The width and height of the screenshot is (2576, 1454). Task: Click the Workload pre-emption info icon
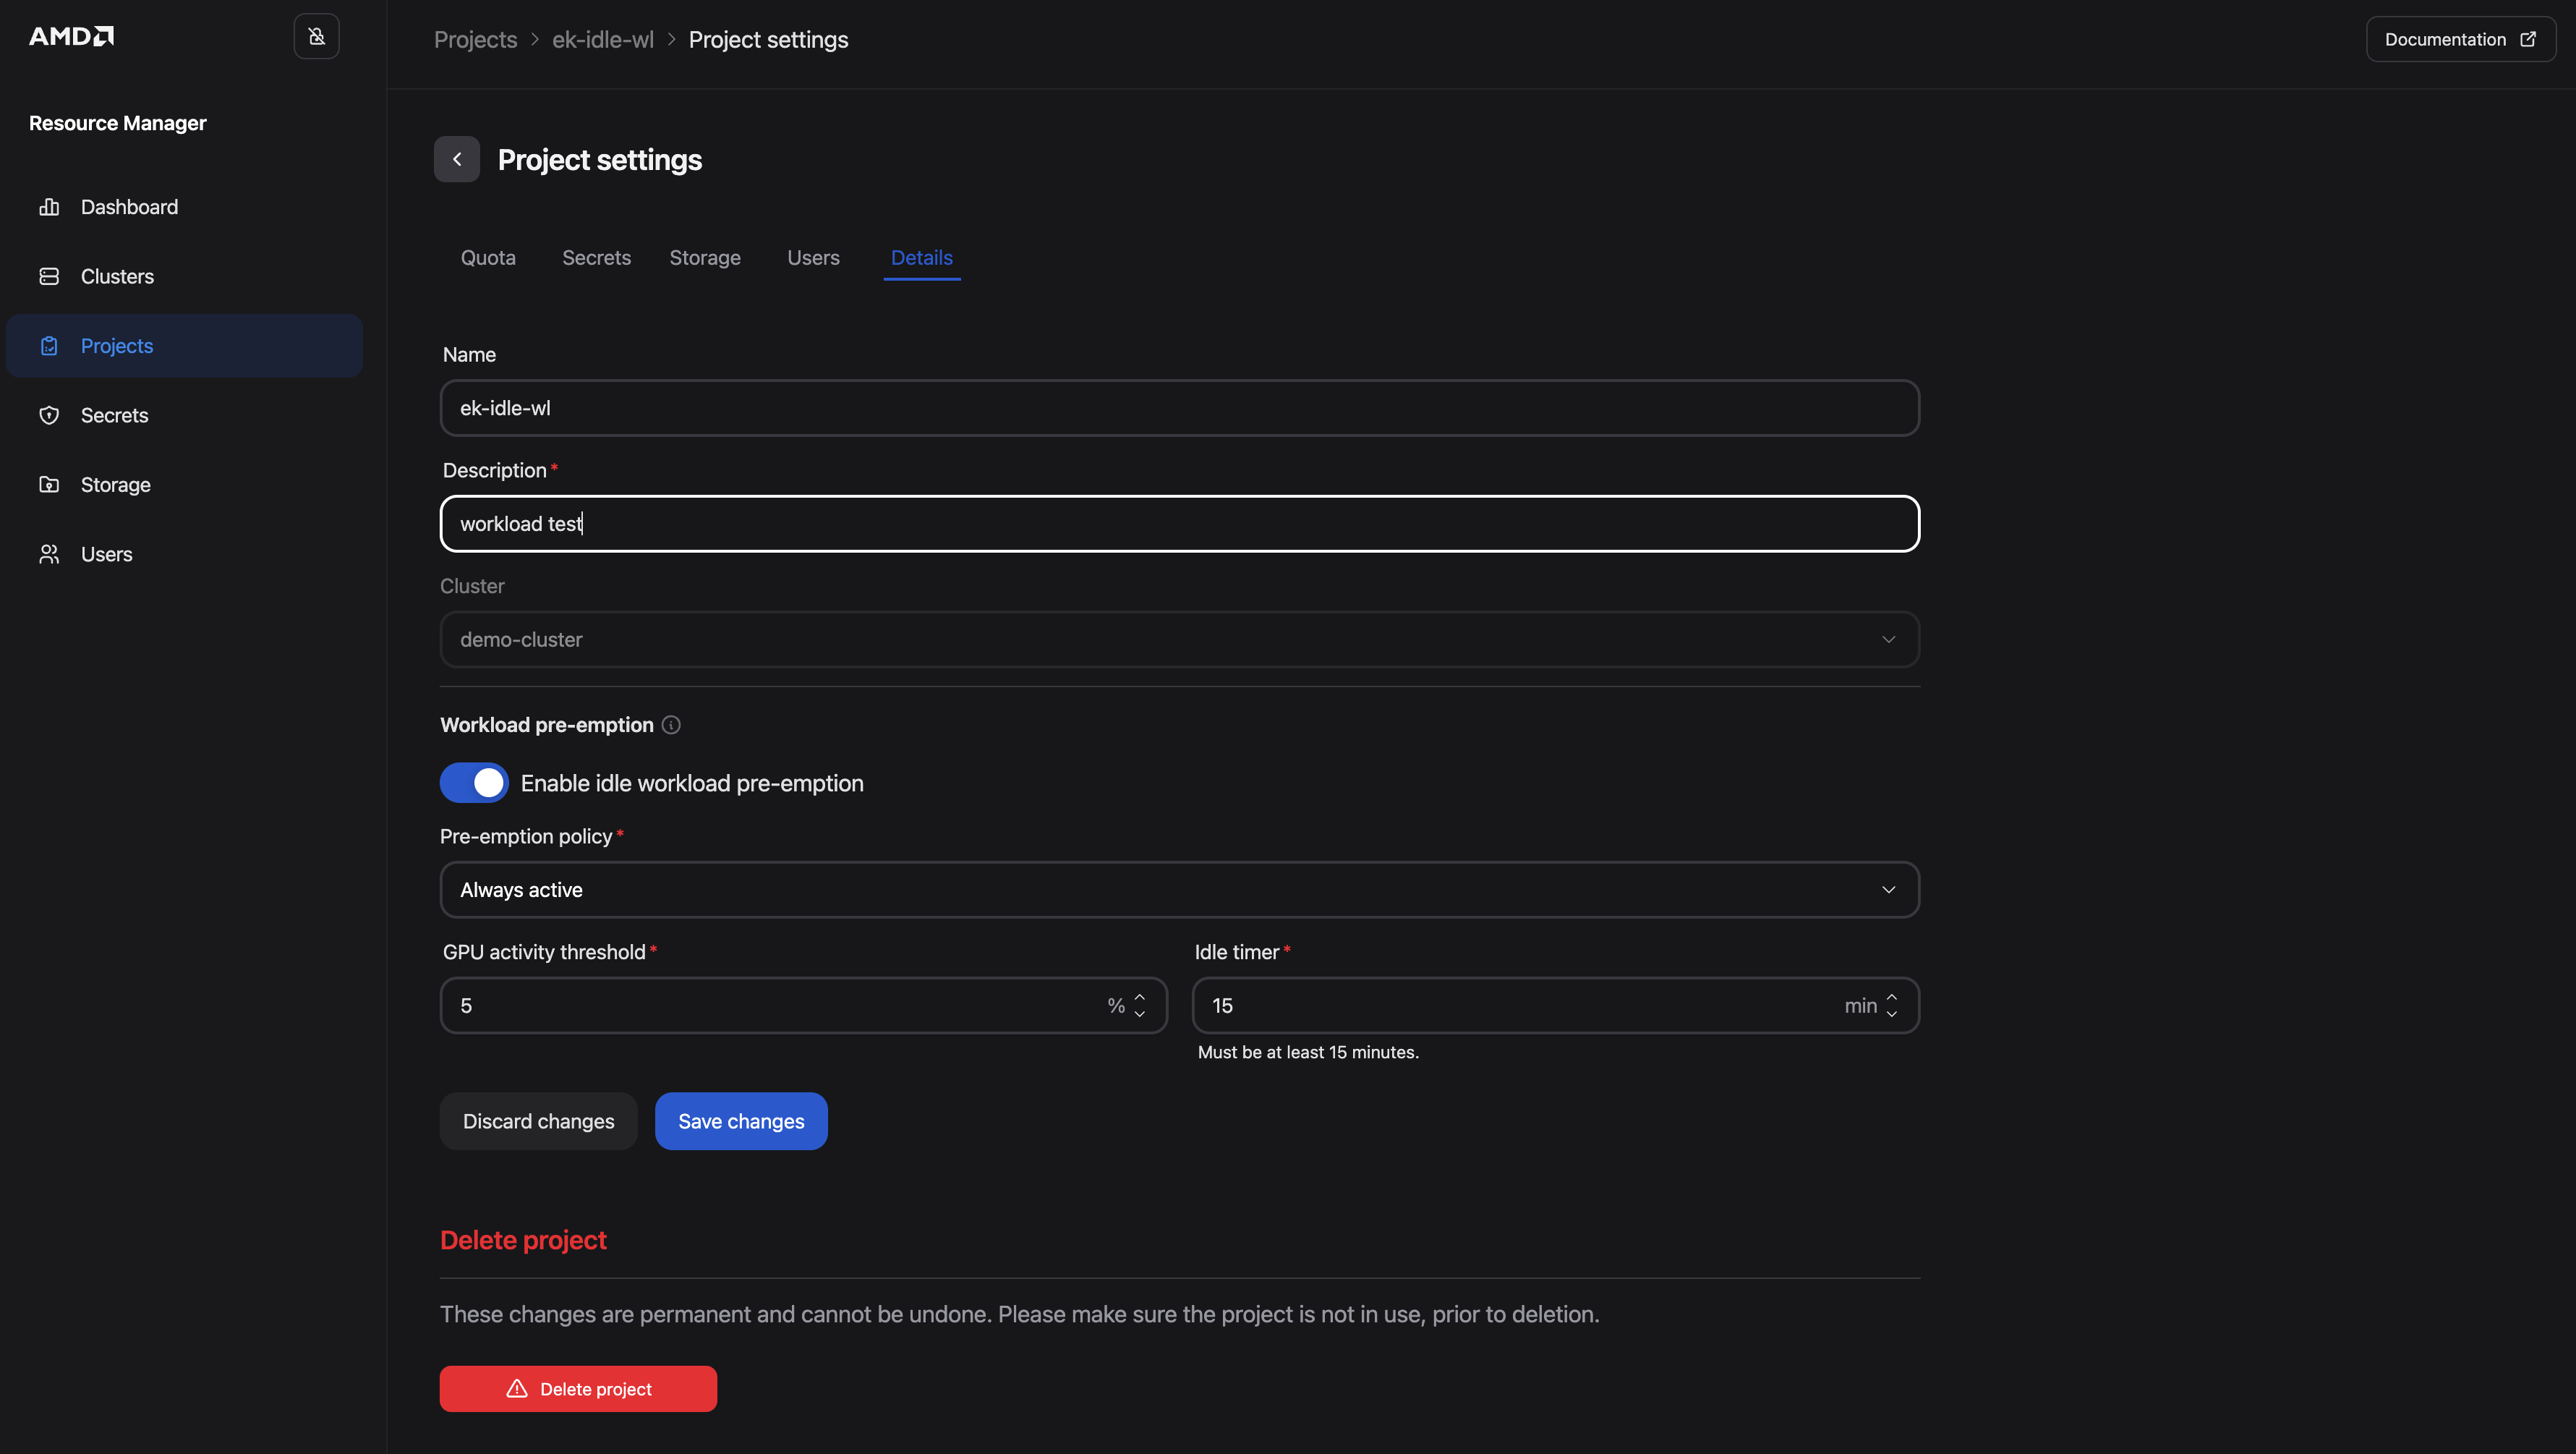point(671,725)
